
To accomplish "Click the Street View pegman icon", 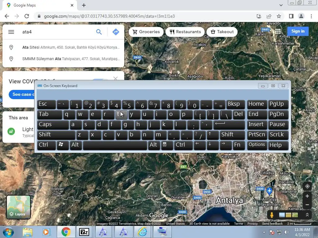I will [x=272, y=215].
